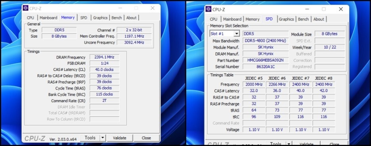
Task: Open CPU tab in left CPU-Z window
Action: [x=30, y=18]
